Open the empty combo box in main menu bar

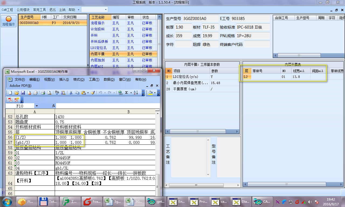pos(94,9)
